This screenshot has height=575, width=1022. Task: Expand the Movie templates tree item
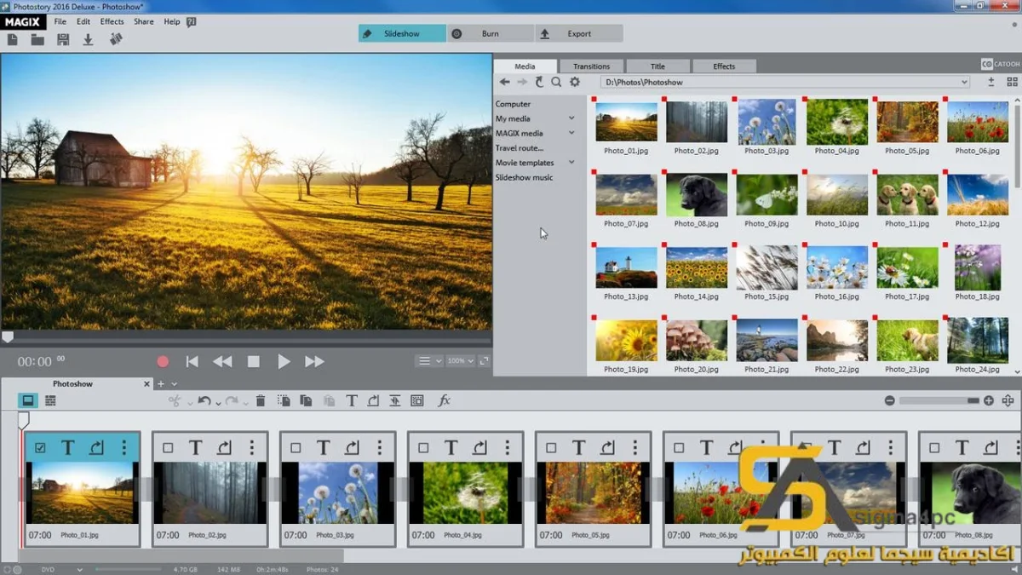point(571,162)
